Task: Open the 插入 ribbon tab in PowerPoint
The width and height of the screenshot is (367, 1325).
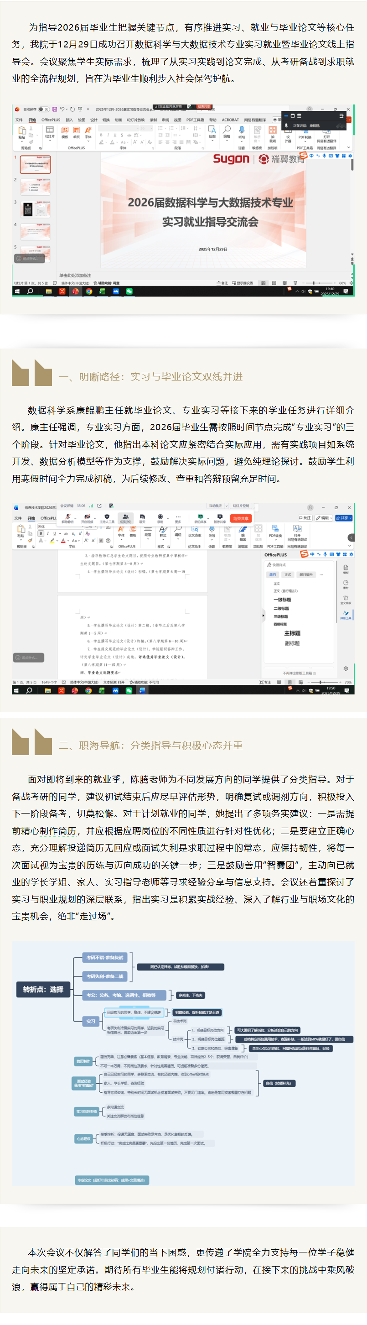Action: [x=69, y=120]
